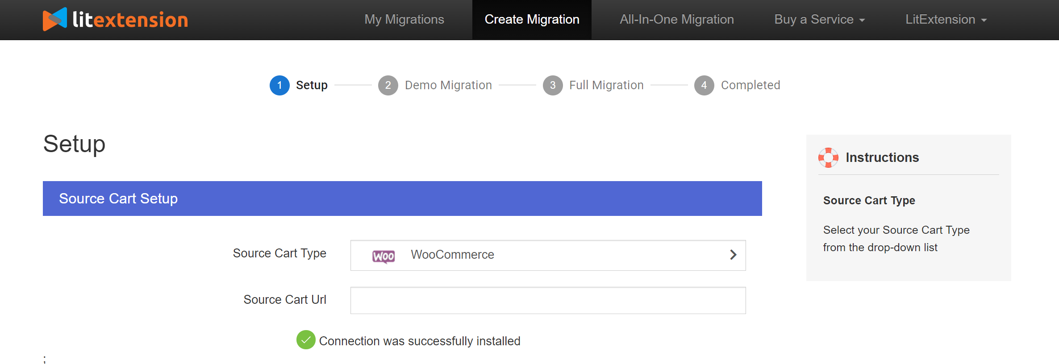Click the LitExtension logo icon
Viewport: 1059px width, 364px height.
tap(55, 19)
